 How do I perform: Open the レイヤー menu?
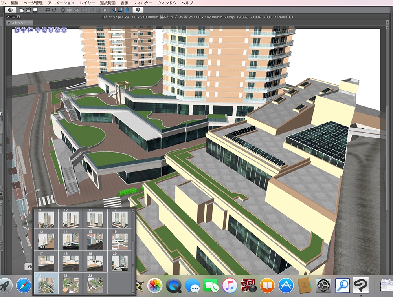coord(87,3)
